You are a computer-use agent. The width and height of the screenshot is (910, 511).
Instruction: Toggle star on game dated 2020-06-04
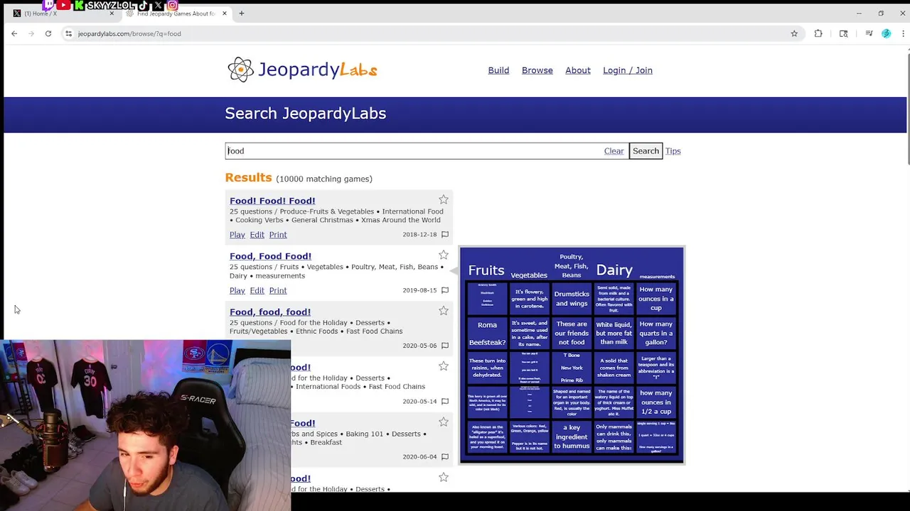444,422
